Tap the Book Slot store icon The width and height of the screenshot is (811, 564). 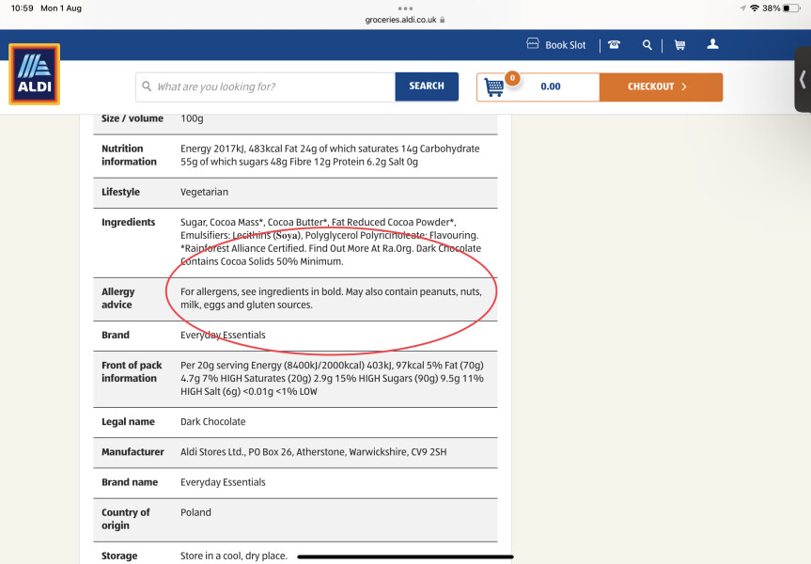(x=533, y=43)
